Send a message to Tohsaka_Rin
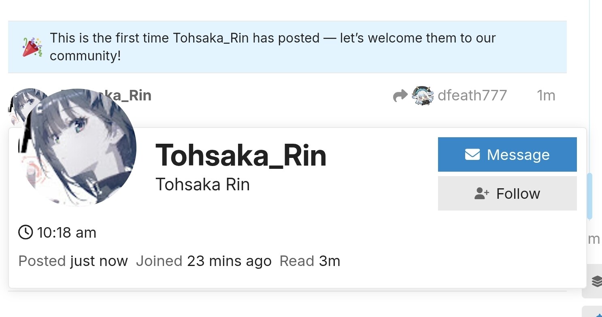Screen dimensions: 602x317 tap(507, 154)
